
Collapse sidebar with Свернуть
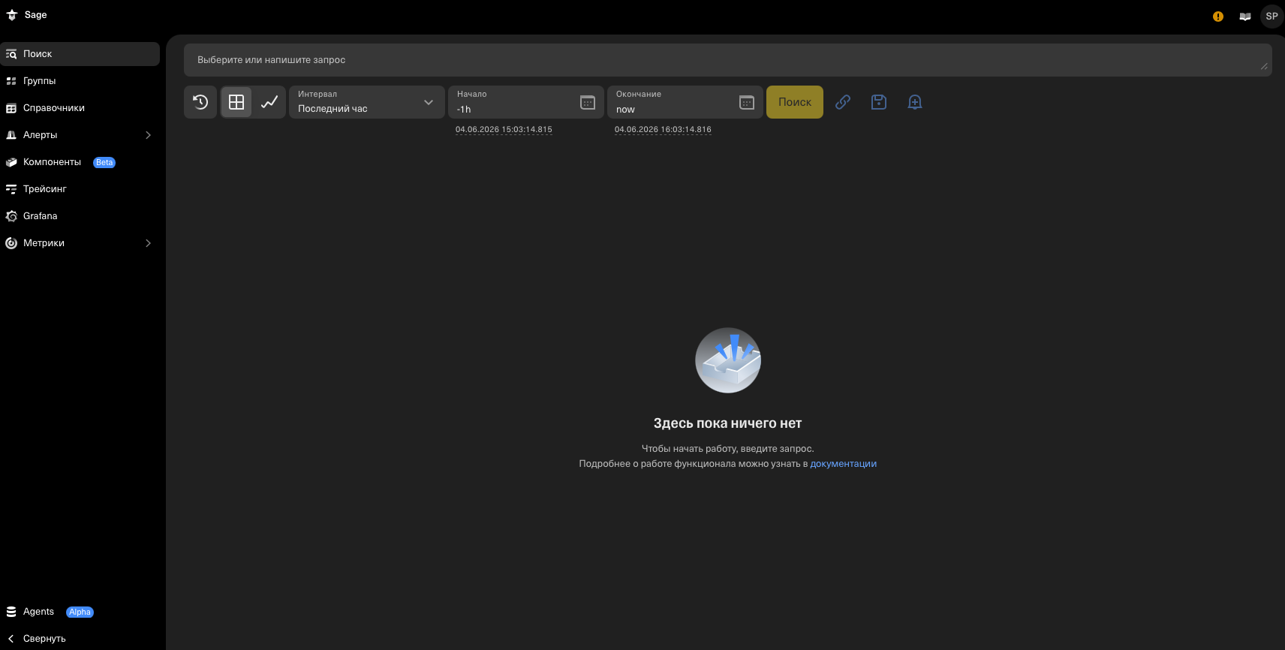click(80, 639)
